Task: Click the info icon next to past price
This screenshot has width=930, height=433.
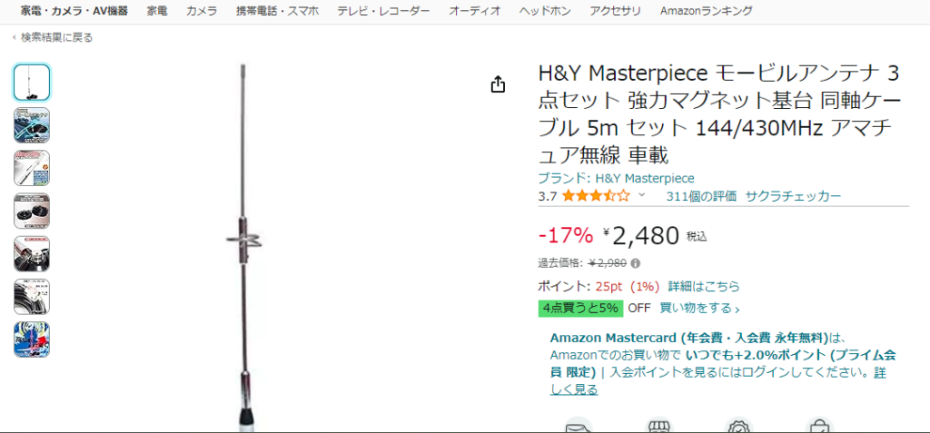Action: 635,263
